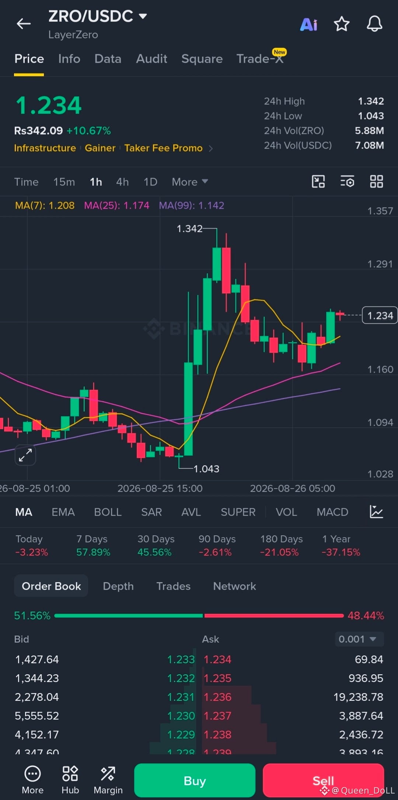
Task: Tap the 1 Year -37.15% change
Action: 341,546
